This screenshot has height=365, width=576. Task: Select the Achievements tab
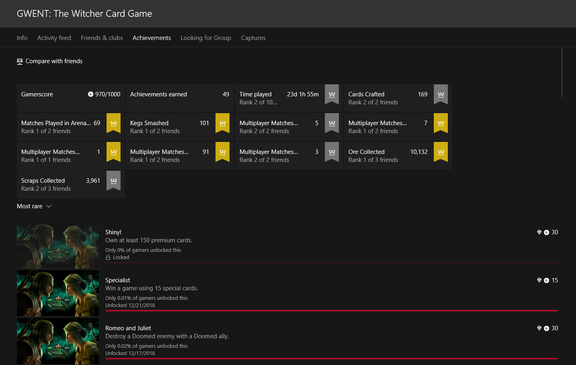click(x=152, y=38)
